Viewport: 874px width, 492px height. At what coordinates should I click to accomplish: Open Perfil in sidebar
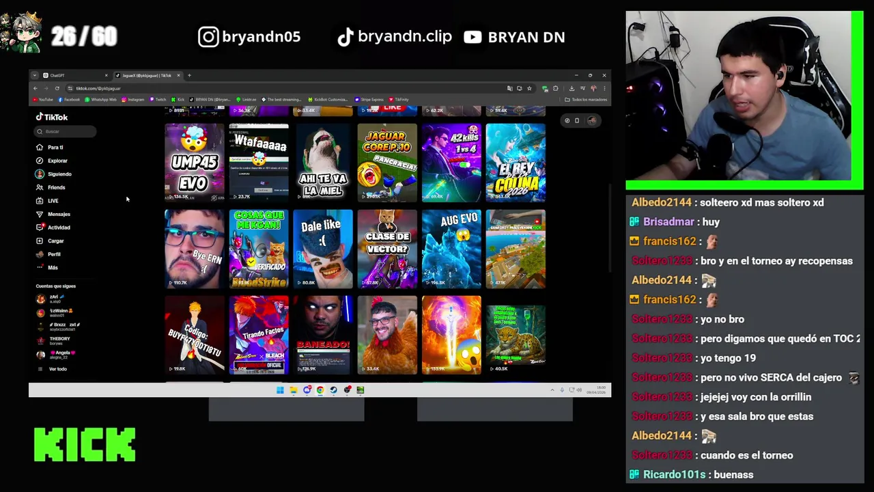(x=48, y=254)
